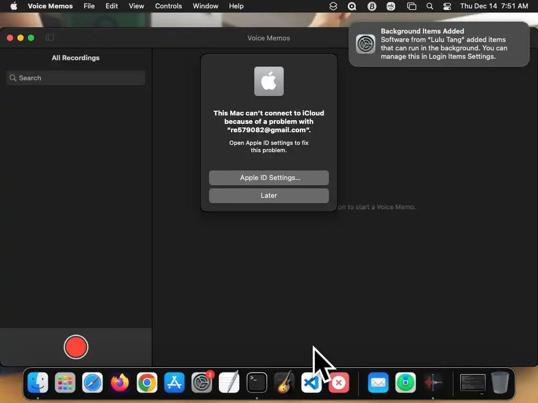Viewport: 538px width, 403px height.
Task: Open the File menu
Action: [89, 6]
